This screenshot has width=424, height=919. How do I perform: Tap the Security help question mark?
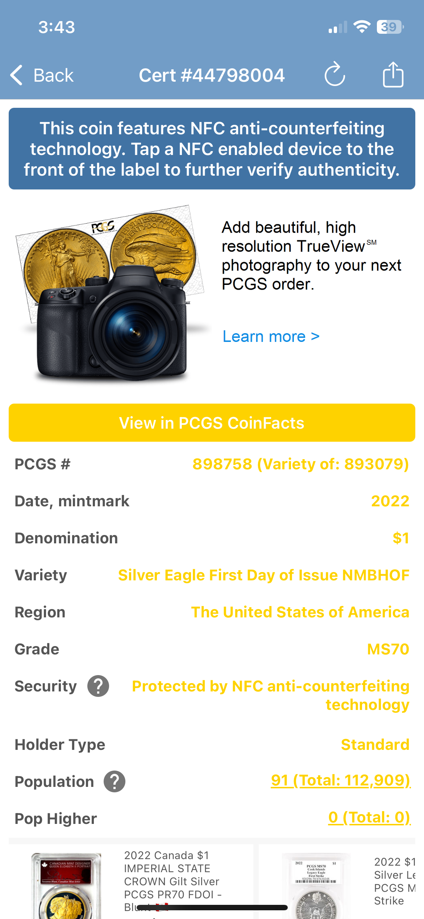[98, 686]
